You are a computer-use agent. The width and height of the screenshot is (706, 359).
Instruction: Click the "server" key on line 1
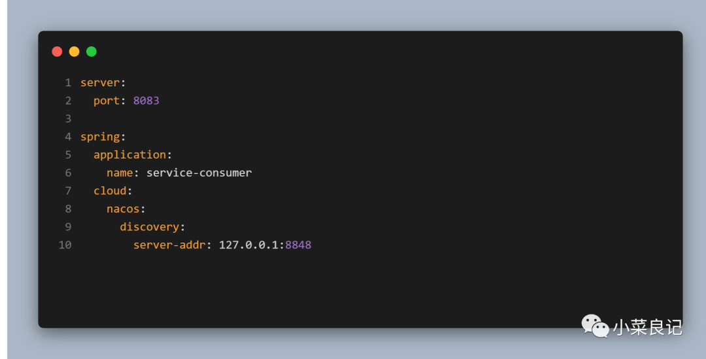coord(100,83)
